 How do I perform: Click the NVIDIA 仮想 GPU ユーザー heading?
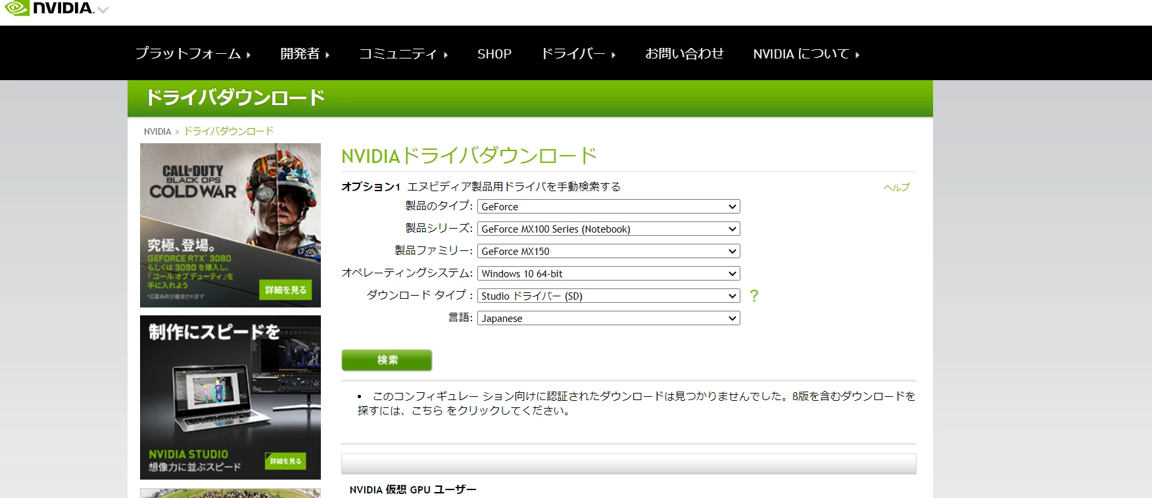tap(413, 489)
